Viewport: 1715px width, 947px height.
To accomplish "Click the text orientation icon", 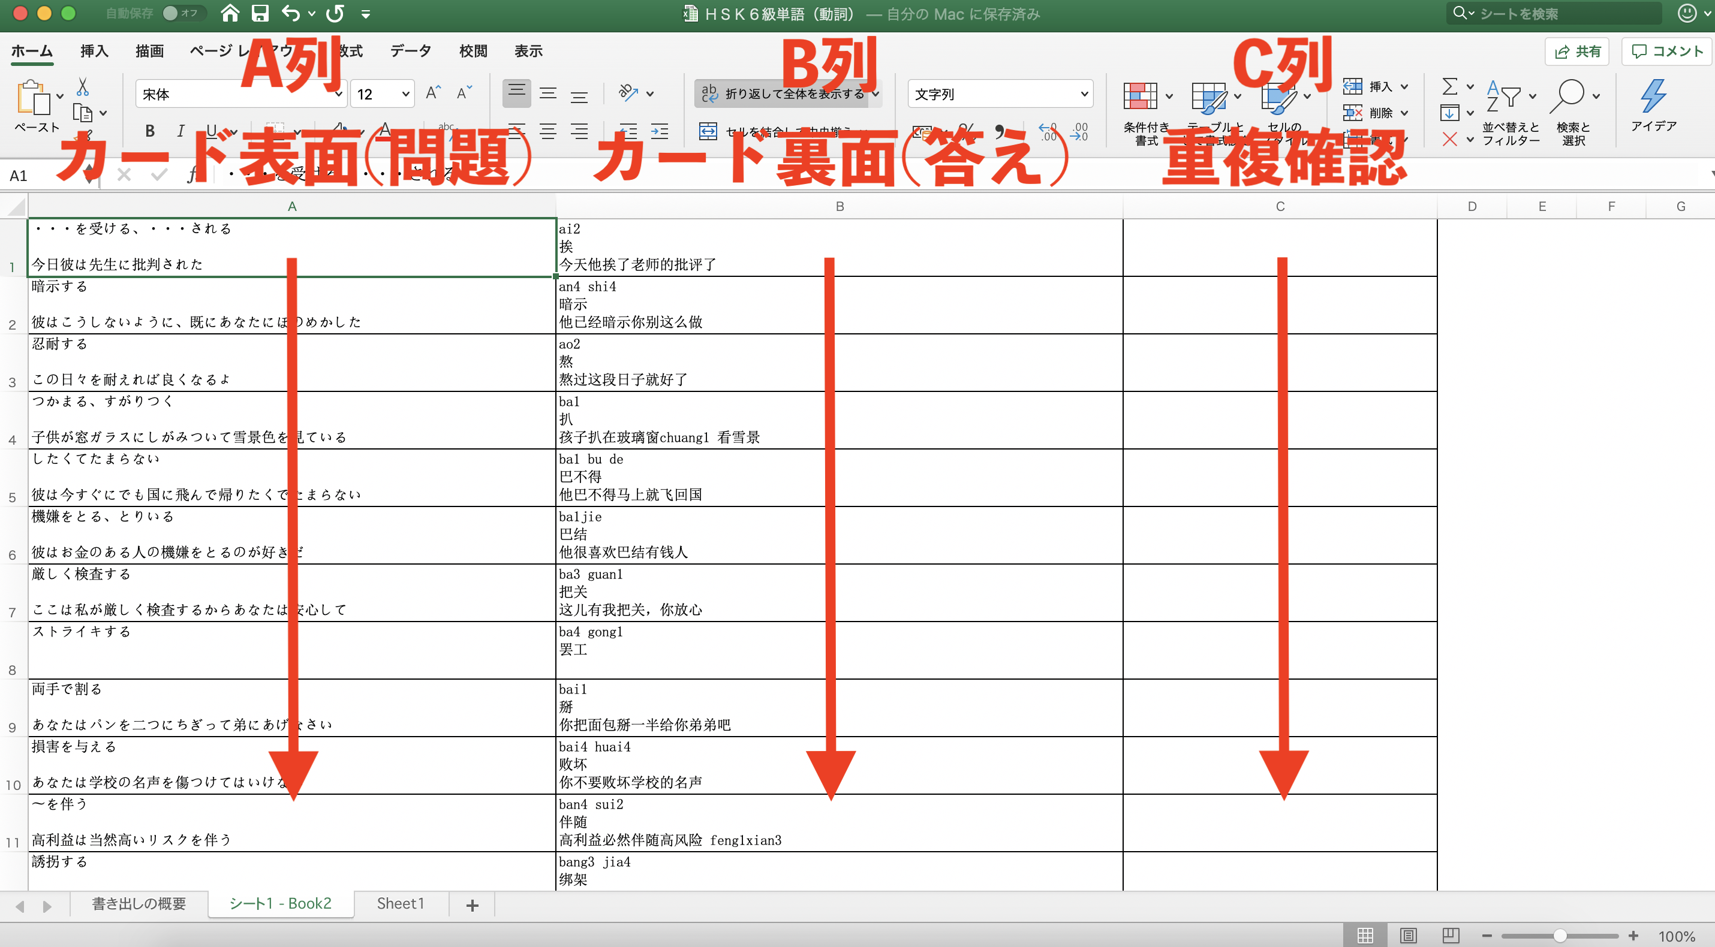I will (628, 93).
